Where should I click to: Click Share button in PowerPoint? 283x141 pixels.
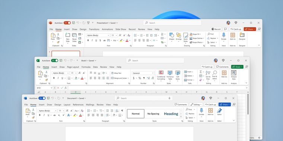tap(250, 29)
